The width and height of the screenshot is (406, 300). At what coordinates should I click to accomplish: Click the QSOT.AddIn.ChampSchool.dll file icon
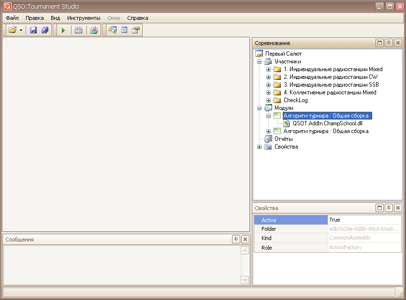[287, 123]
